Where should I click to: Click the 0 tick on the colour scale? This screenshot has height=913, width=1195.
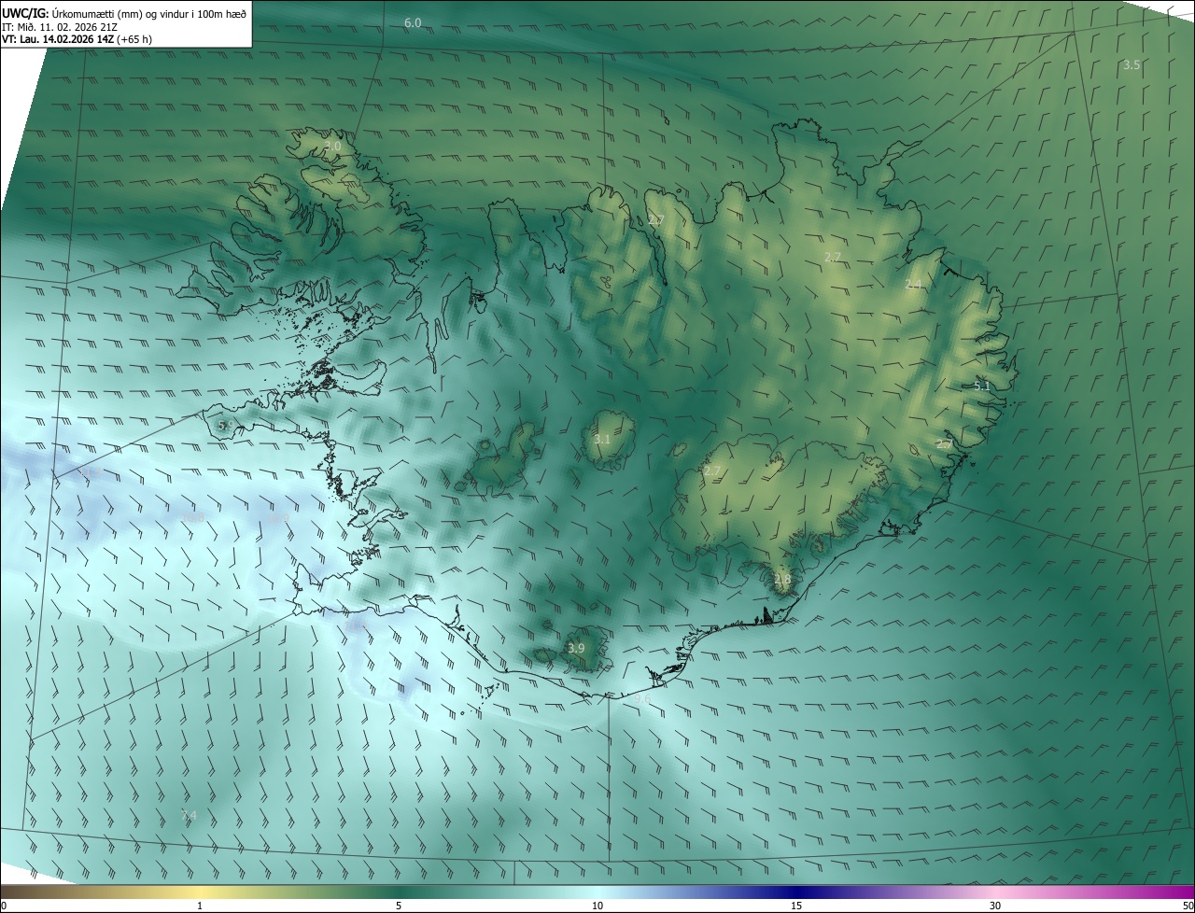[x=3, y=906]
